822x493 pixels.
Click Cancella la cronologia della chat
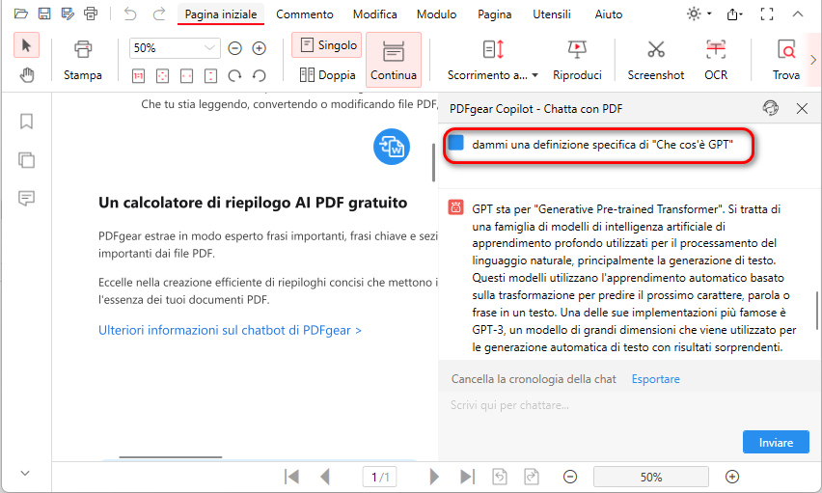pyautogui.click(x=534, y=379)
